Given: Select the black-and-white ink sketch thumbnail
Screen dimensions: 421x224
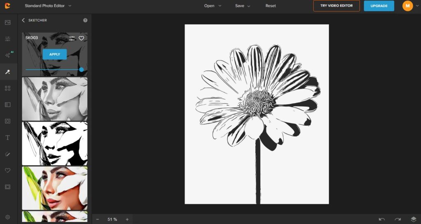Looking at the screenshot, I should pyautogui.click(x=55, y=144).
